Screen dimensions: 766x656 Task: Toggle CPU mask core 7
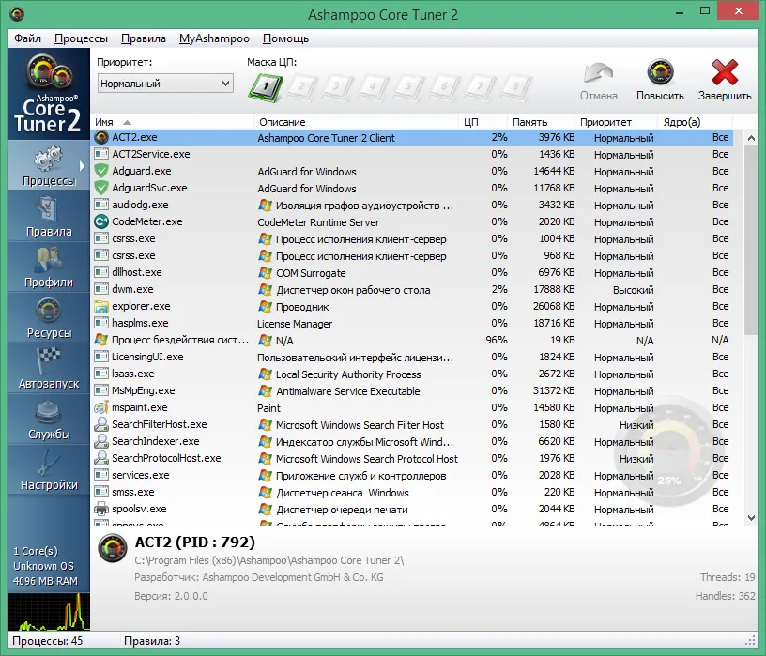tap(480, 87)
